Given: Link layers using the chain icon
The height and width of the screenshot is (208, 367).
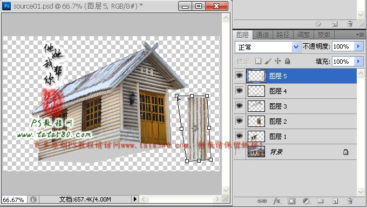Looking at the screenshot, I should tap(262, 201).
